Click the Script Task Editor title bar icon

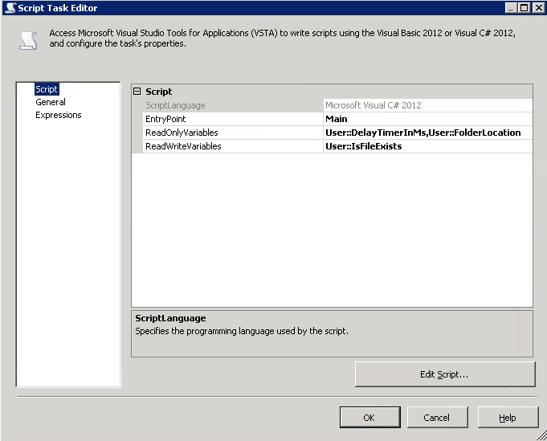(10, 7)
